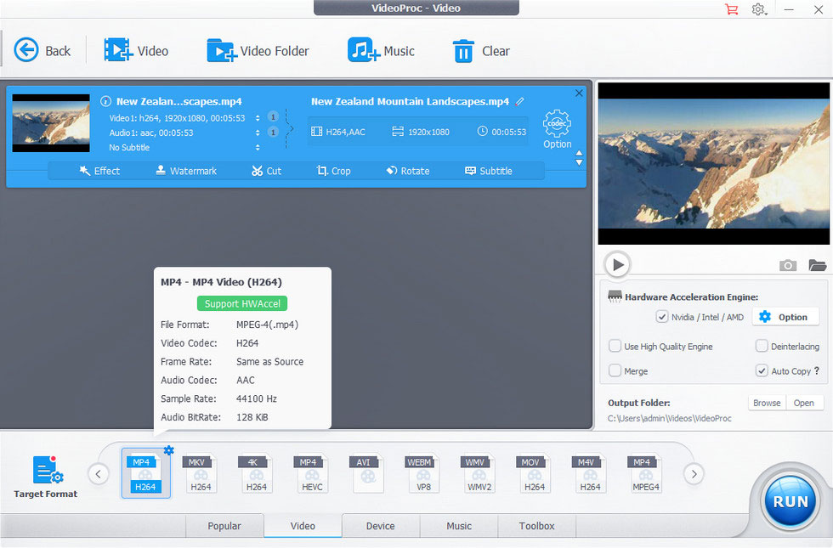Image resolution: width=833 pixels, height=548 pixels.
Task: Add a Watermark to the video
Action: [186, 171]
